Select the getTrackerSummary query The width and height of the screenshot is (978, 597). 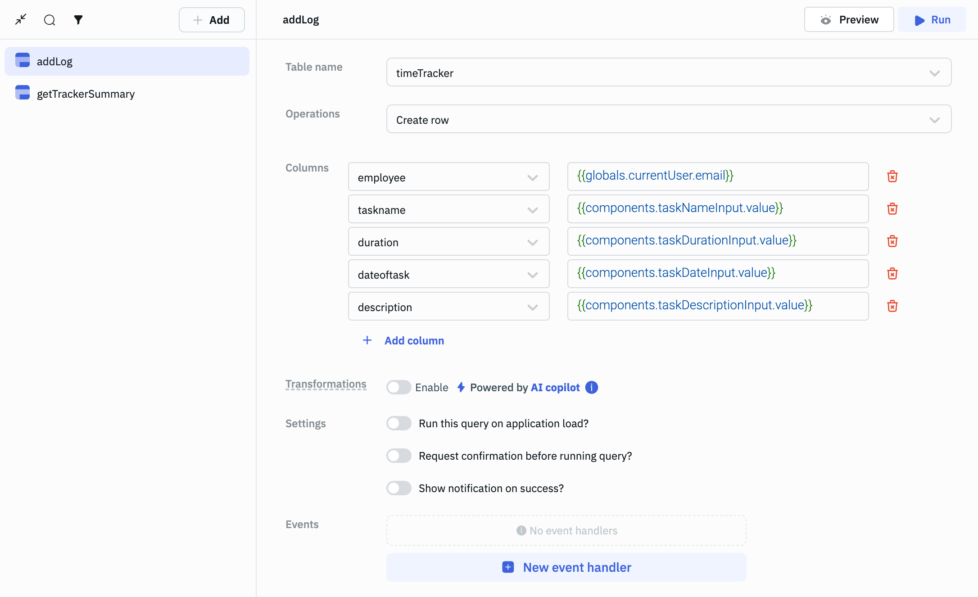coord(86,94)
